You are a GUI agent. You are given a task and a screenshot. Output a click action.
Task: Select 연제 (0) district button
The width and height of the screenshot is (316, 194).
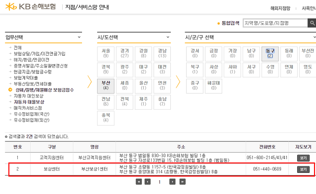click(289, 70)
